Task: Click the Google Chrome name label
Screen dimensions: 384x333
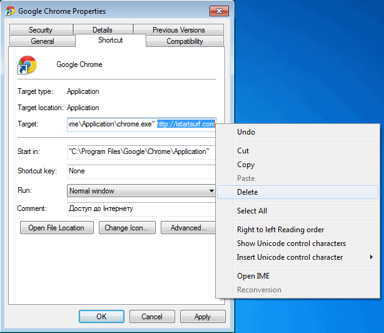Action: click(79, 64)
